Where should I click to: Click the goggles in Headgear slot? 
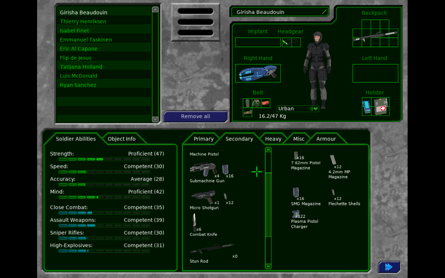coord(291,42)
